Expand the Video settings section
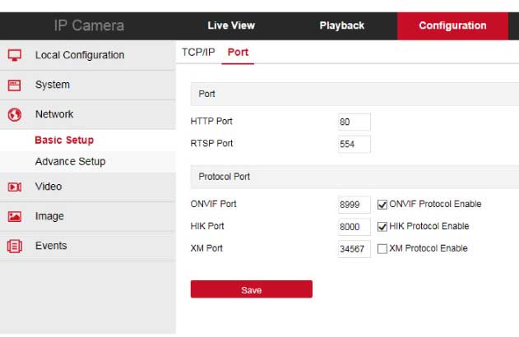 (x=49, y=187)
